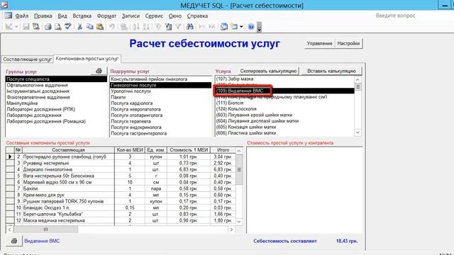This screenshot has height=255, width=454.
Task: Open the View mode dropdown arrow
Action: [x=16, y=27]
